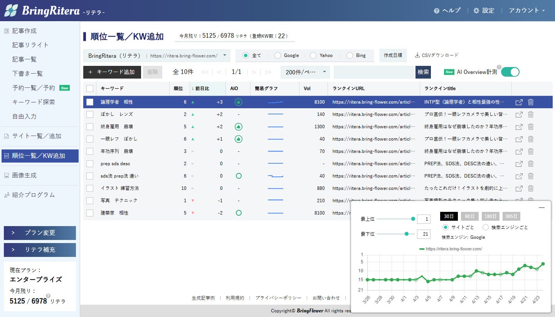The width and height of the screenshot is (555, 317).
Task: Expand the BringRitera site selector dropdown
Action: click(x=156, y=55)
